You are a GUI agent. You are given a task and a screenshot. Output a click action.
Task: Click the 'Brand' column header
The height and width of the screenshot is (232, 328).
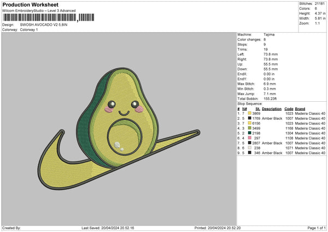tap(300, 109)
